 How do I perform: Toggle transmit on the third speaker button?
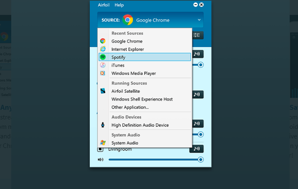tap(197, 124)
